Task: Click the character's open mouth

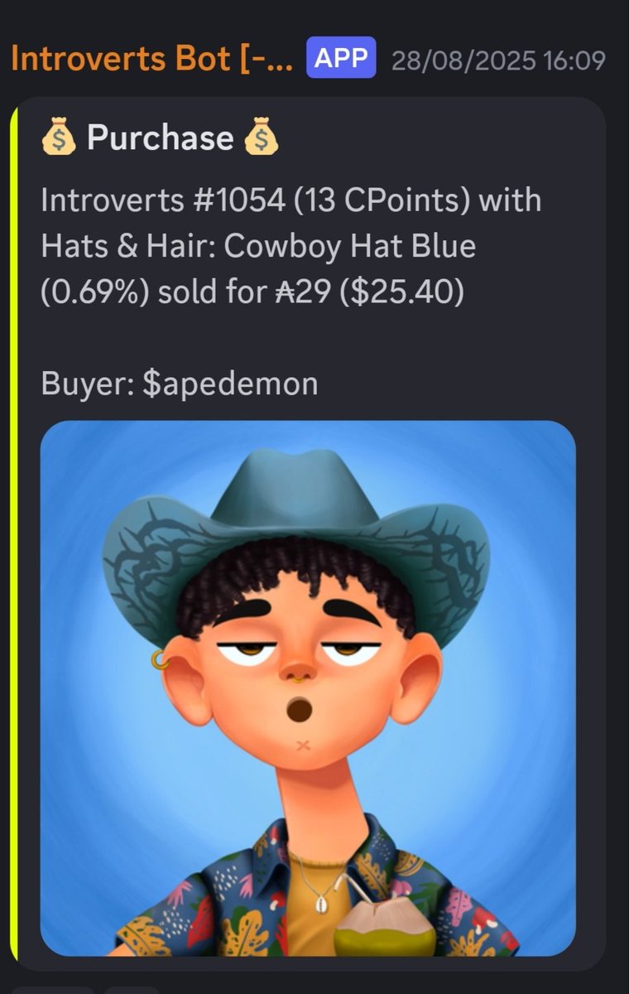Action: click(298, 710)
